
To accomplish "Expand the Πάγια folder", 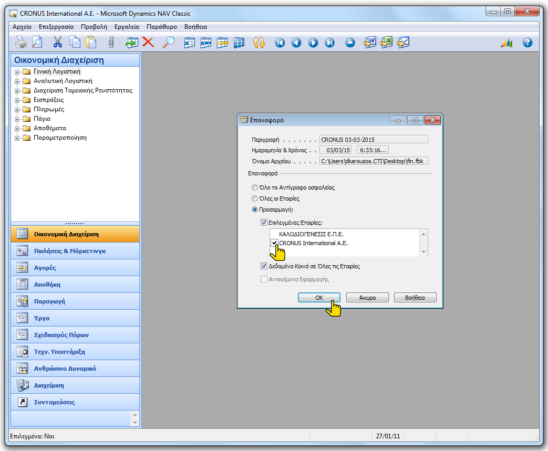I will 17,119.
